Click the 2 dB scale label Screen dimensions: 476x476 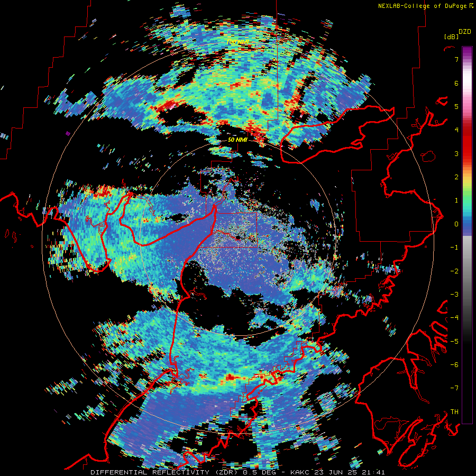[456, 177]
